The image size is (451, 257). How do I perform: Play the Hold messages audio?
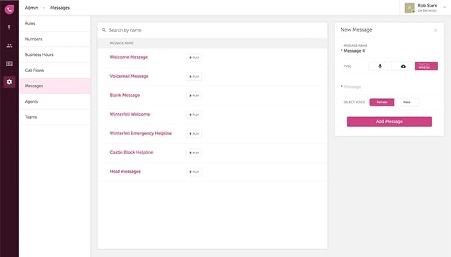pyautogui.click(x=194, y=172)
